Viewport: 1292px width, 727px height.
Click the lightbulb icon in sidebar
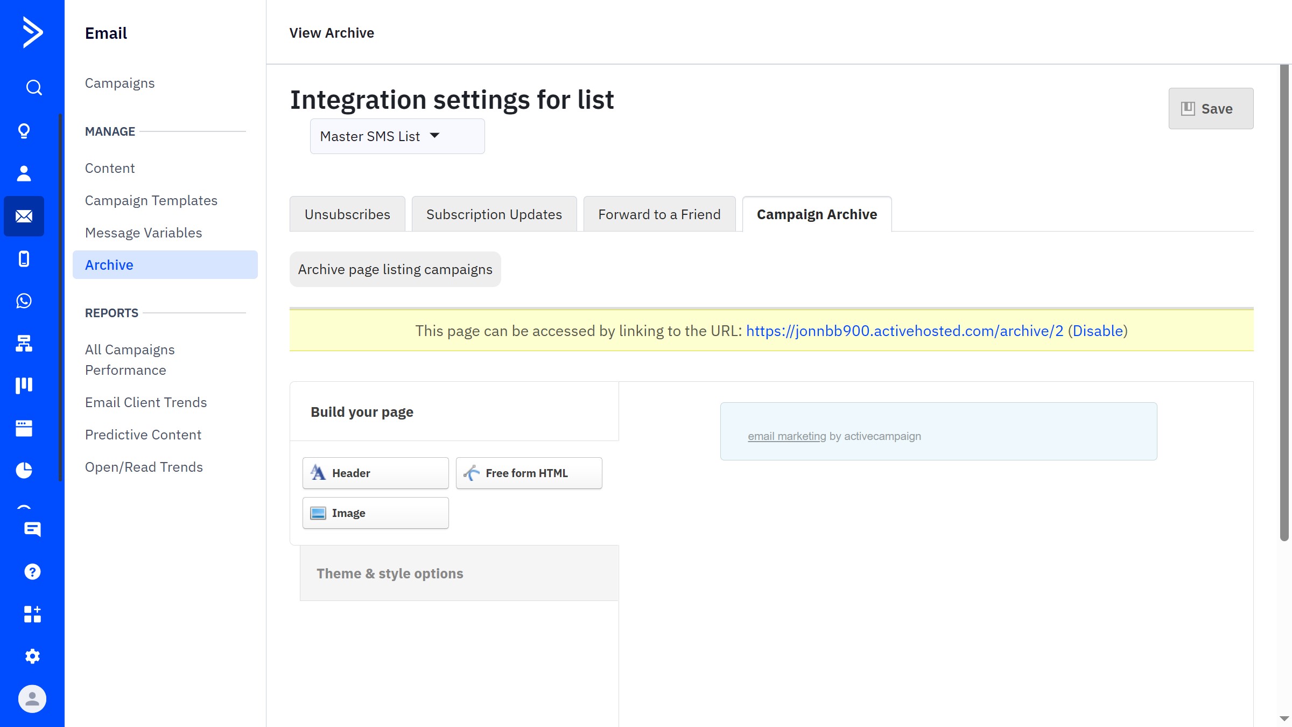tap(24, 131)
